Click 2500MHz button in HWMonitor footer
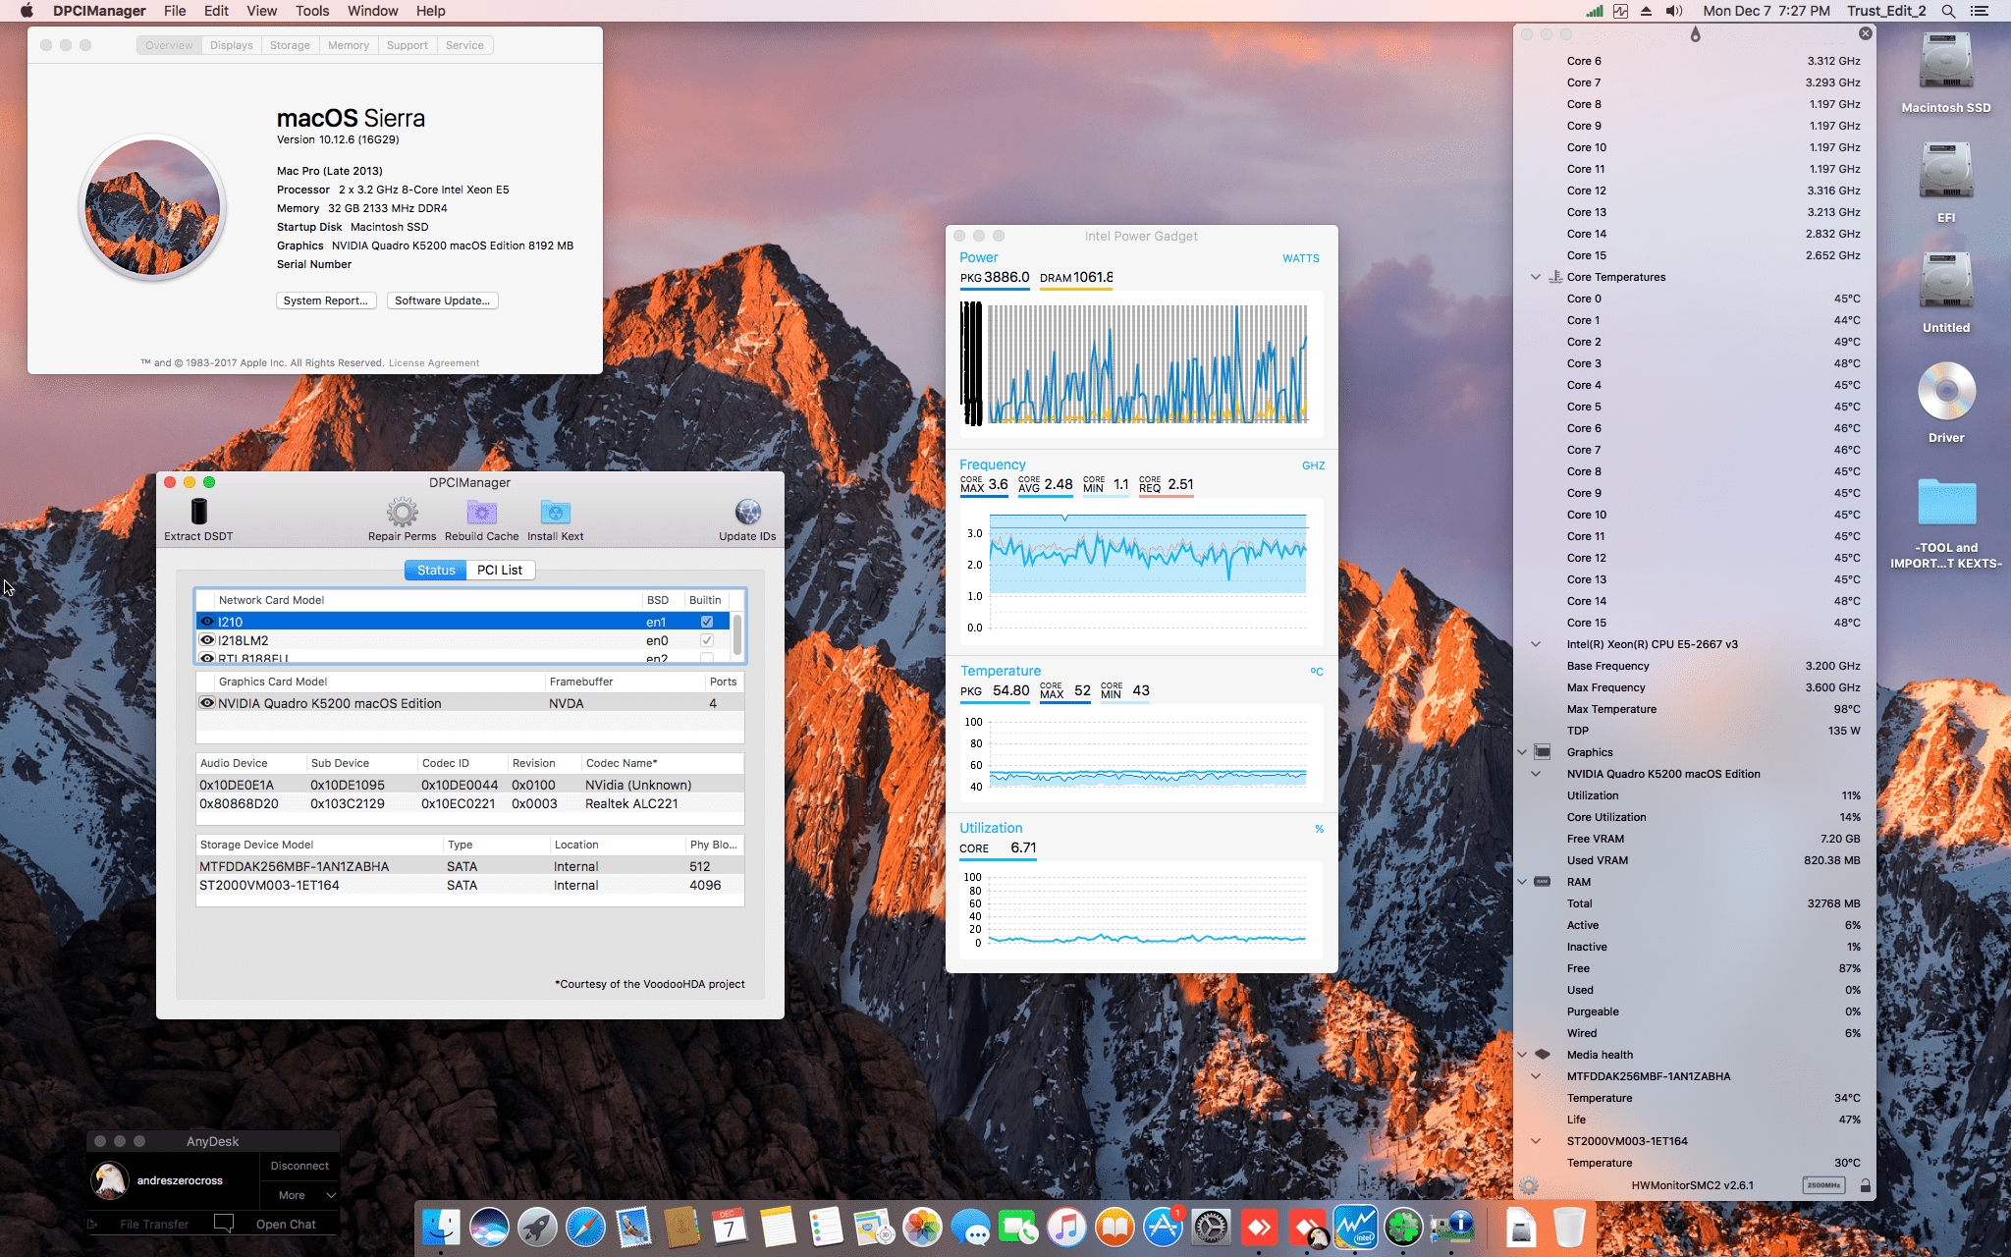The height and width of the screenshot is (1257, 2011). coord(1823,1185)
